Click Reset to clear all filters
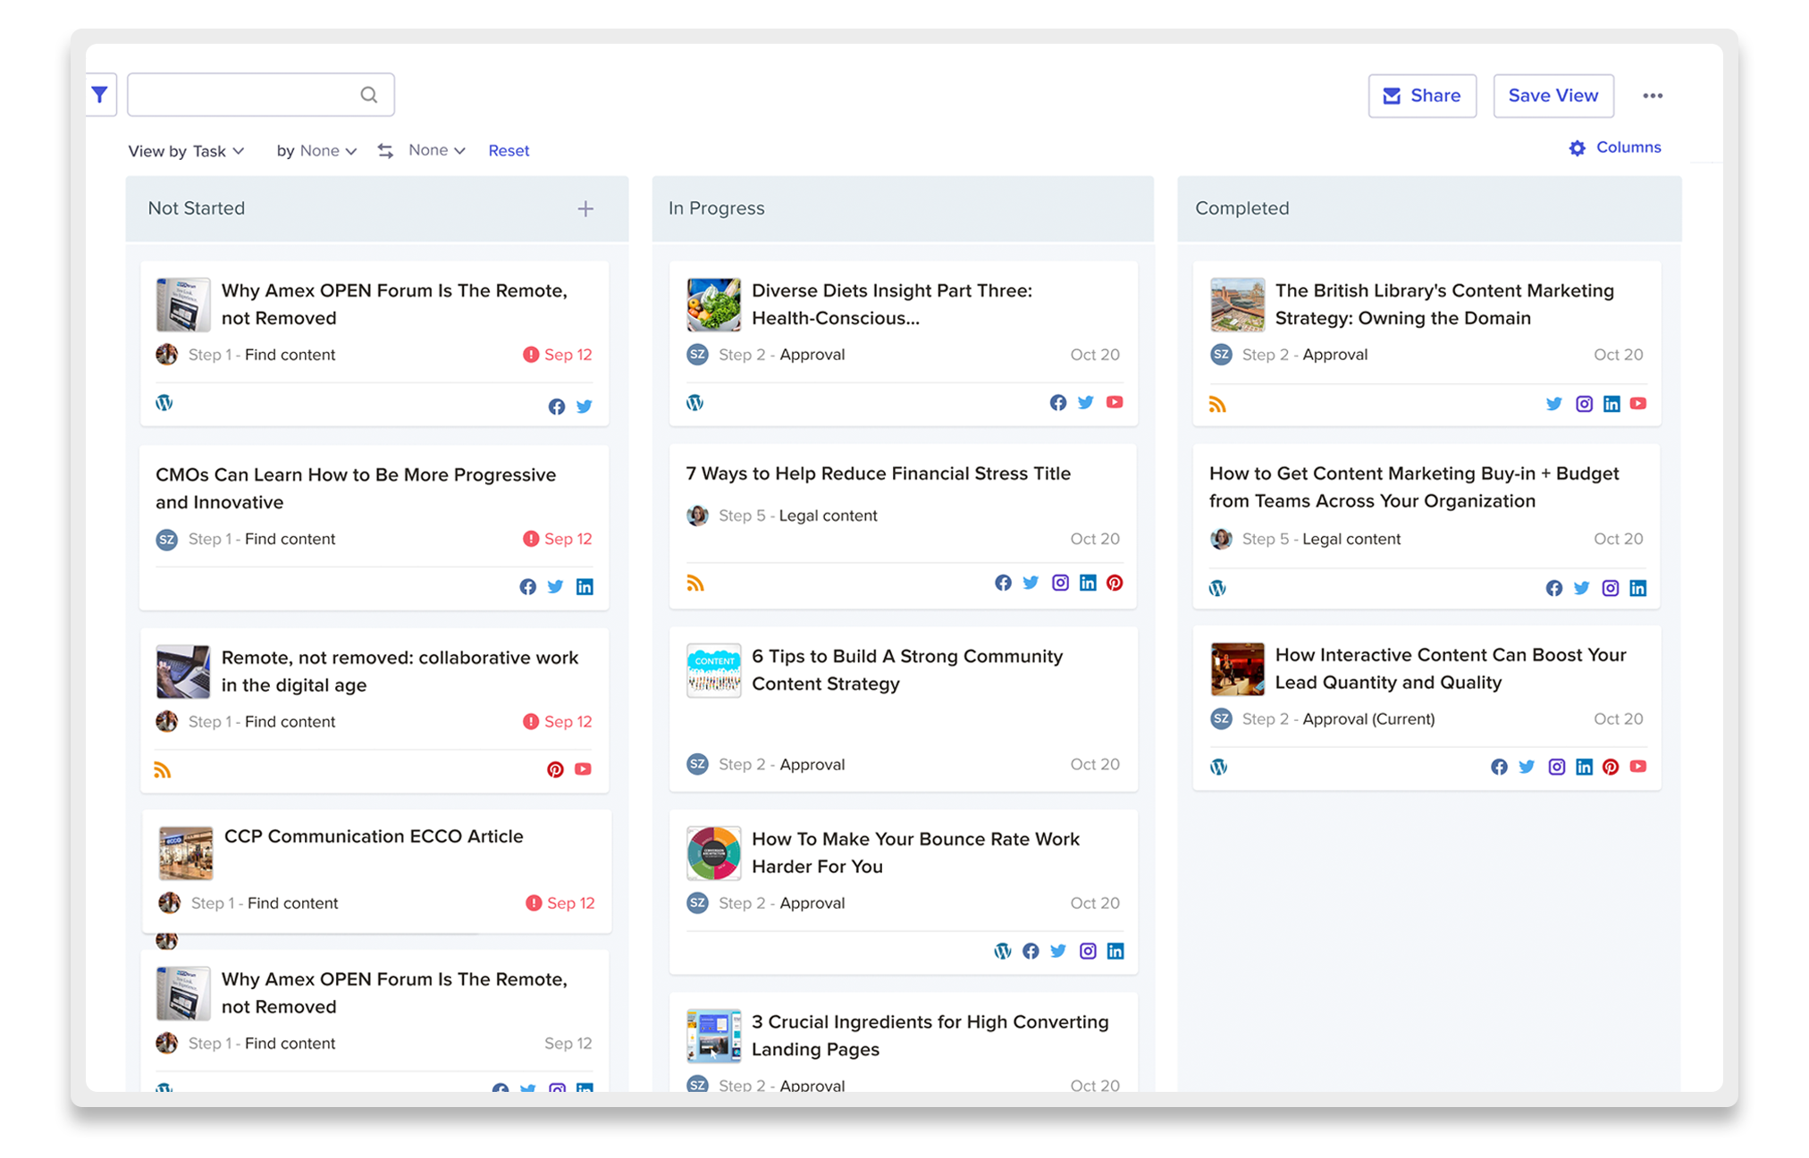Screen dimensions: 1809x1158 click(x=509, y=149)
